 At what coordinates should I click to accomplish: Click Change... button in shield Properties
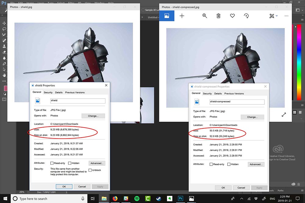click(93, 116)
